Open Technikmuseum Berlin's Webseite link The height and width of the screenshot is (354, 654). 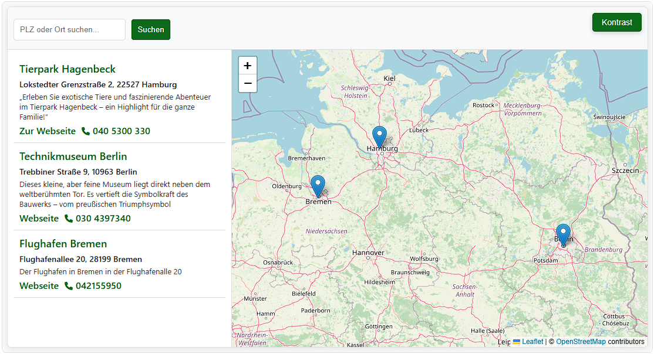tap(39, 219)
